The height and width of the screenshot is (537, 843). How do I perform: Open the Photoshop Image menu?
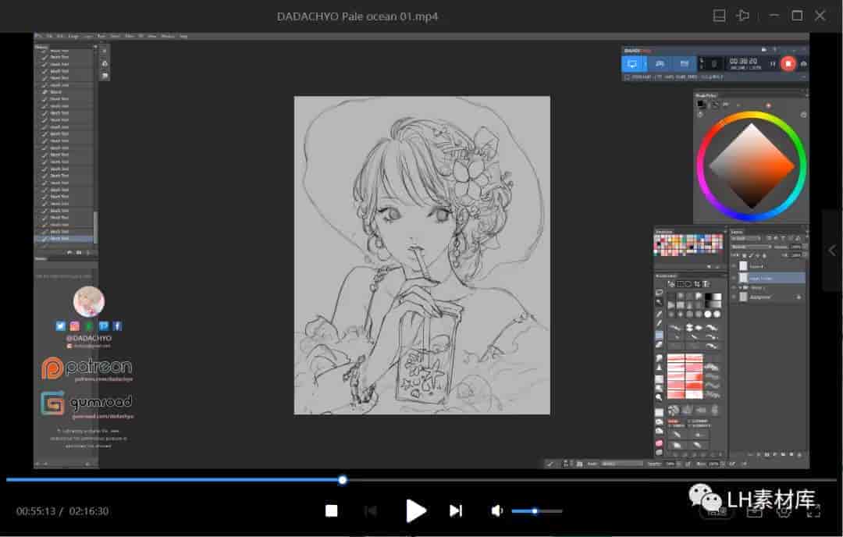pyautogui.click(x=73, y=36)
